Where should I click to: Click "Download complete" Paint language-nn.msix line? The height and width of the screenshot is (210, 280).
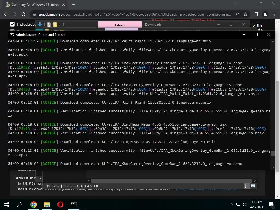(109, 41)
